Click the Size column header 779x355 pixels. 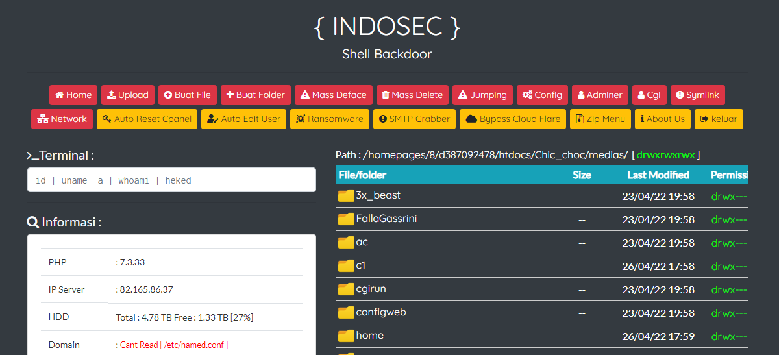coord(582,175)
